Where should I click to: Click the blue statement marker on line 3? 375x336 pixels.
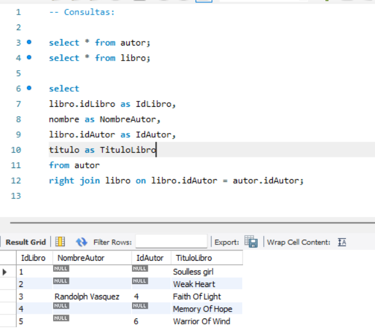coord(29,43)
